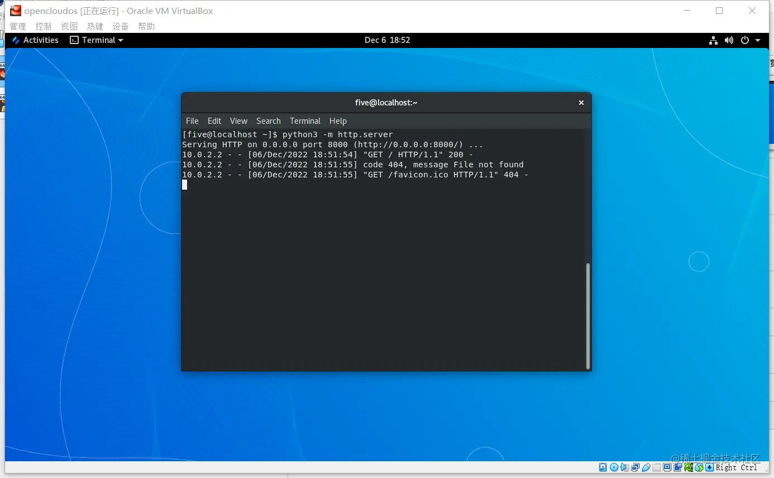Minimize the VirtualBox window
The width and height of the screenshot is (774, 478).
(687, 11)
